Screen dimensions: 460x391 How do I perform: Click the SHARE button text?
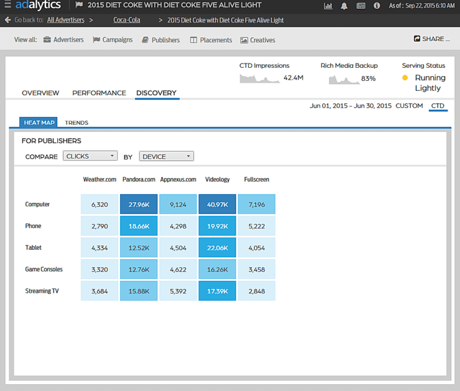436,39
